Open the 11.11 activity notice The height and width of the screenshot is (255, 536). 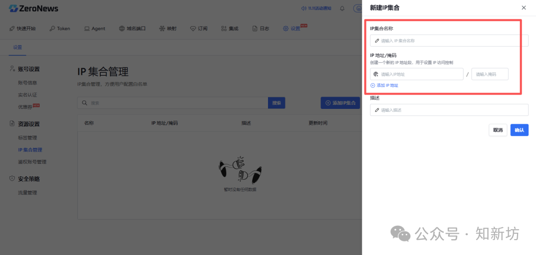pyautogui.click(x=316, y=8)
